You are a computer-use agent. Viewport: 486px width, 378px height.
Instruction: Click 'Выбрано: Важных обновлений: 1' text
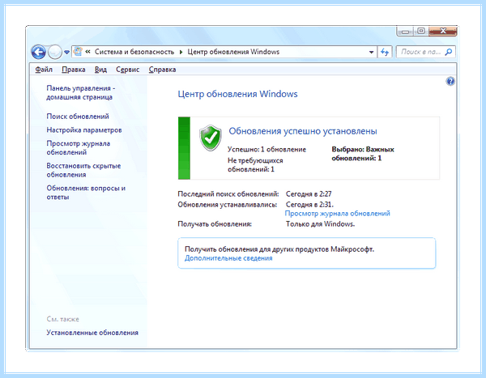point(363,154)
